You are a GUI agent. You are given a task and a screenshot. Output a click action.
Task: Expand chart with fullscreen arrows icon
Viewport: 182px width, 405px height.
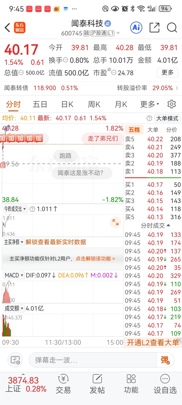coord(116,222)
